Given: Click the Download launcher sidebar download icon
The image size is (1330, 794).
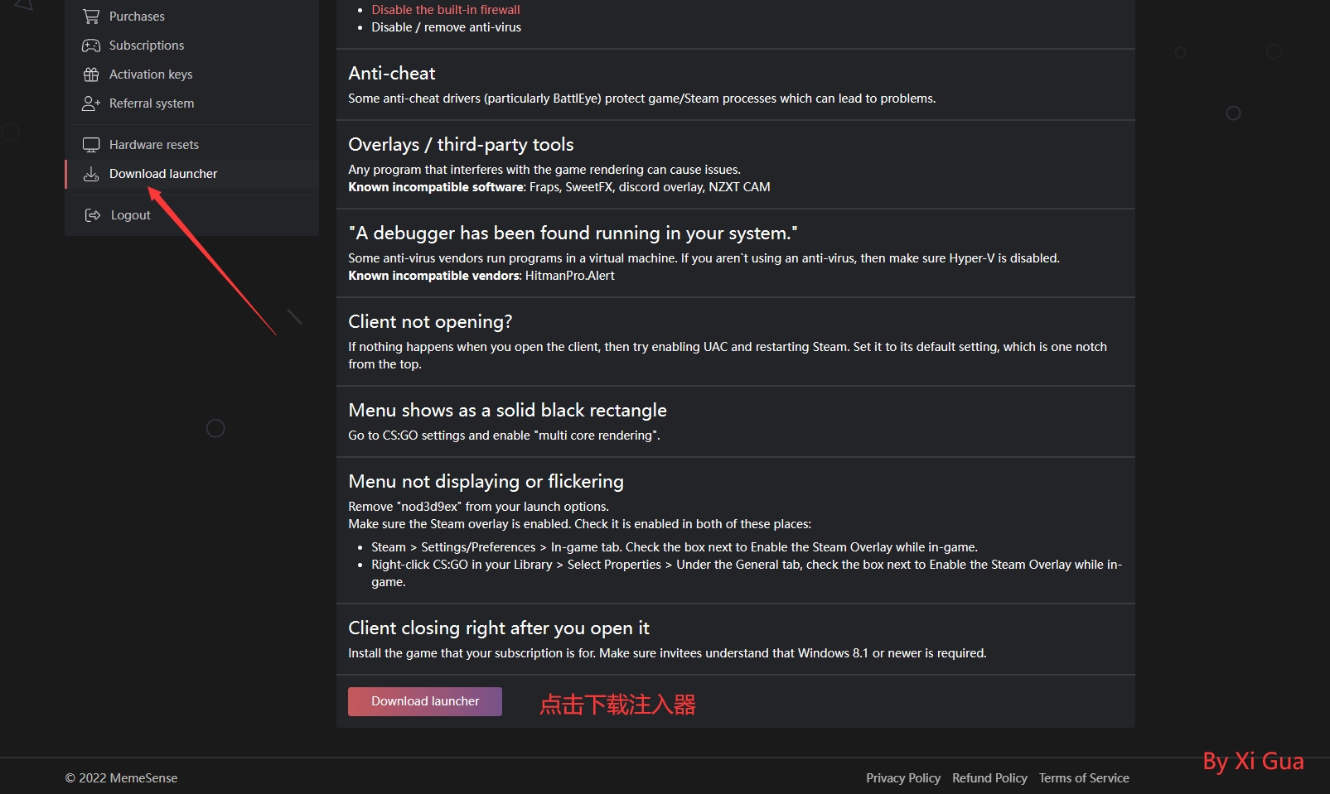Looking at the screenshot, I should point(91,174).
